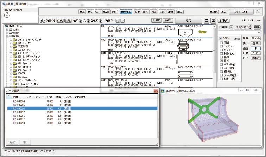Screen dimensions: 266x157
Task: Check the データ種別 checkbox
Action: [221, 75]
